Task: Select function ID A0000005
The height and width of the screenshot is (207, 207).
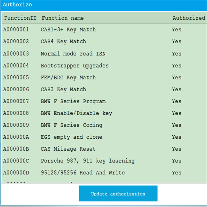Action: pos(16,77)
